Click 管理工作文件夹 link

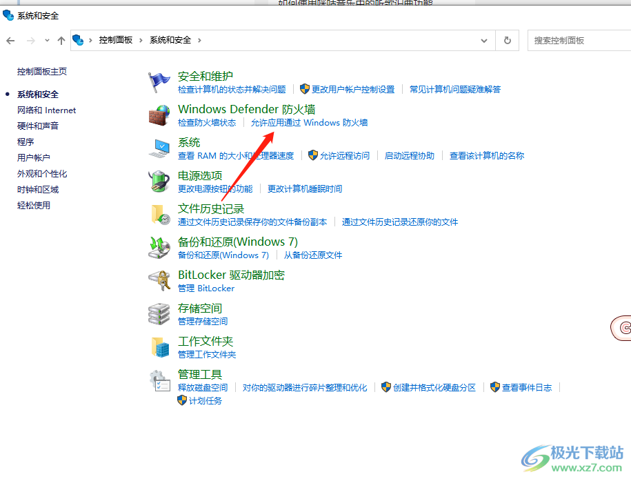pos(207,355)
